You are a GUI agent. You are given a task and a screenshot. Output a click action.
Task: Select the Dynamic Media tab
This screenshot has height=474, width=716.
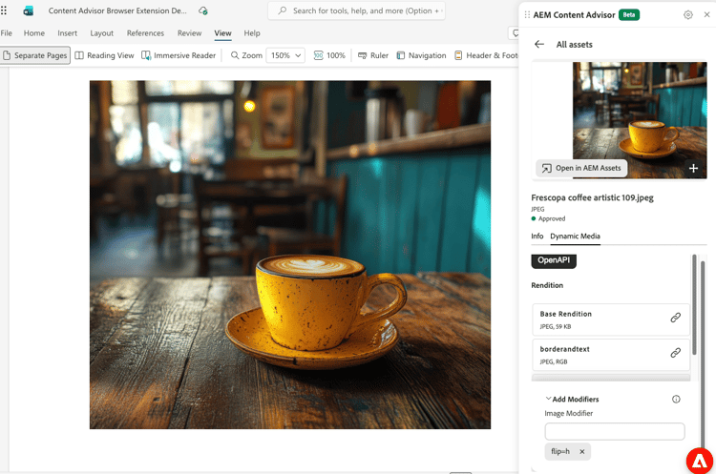tap(575, 236)
